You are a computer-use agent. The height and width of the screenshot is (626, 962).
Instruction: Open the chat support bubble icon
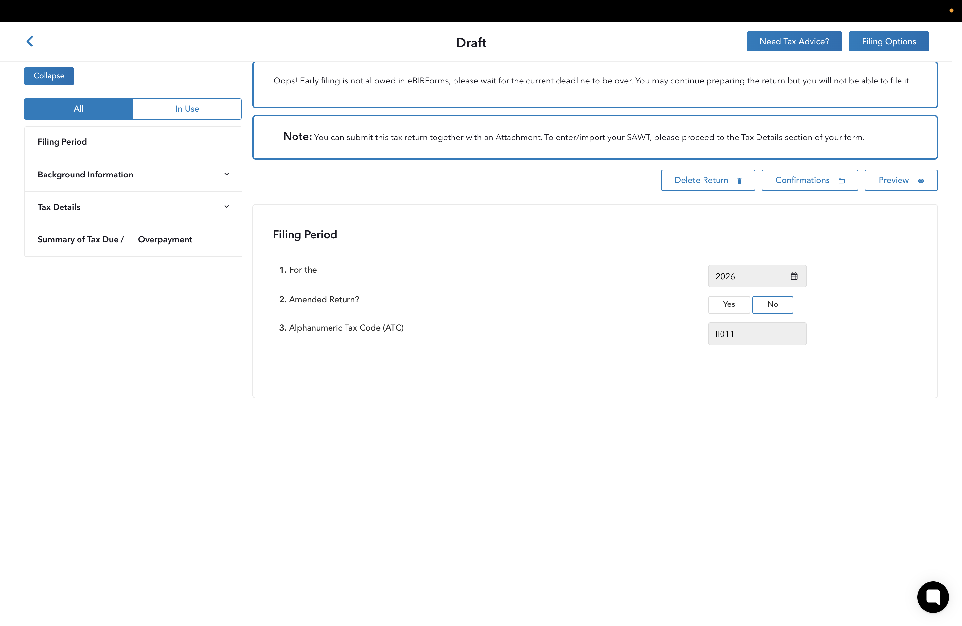[x=933, y=597]
